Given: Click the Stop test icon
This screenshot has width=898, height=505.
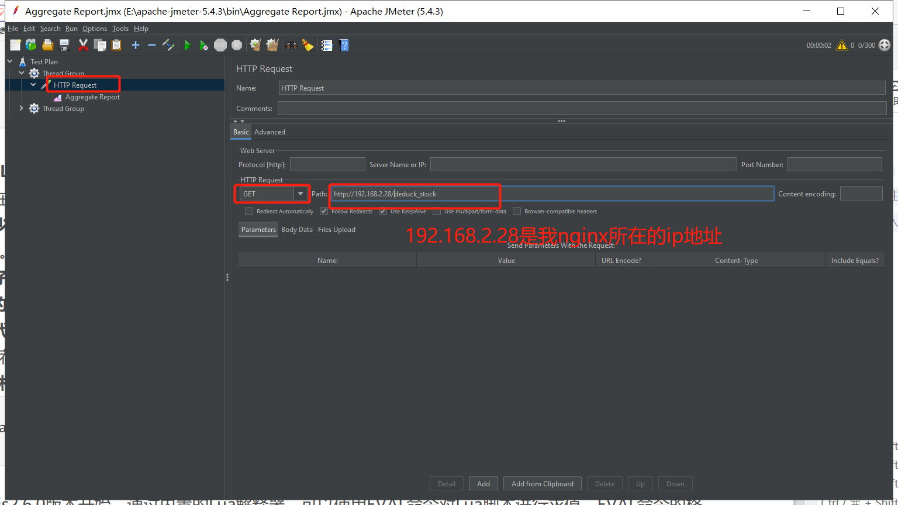Looking at the screenshot, I should (x=220, y=45).
